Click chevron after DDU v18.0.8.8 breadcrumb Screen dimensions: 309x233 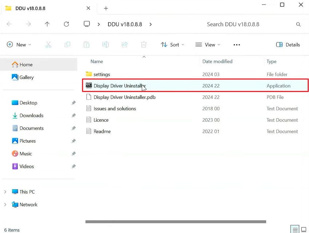[151, 24]
